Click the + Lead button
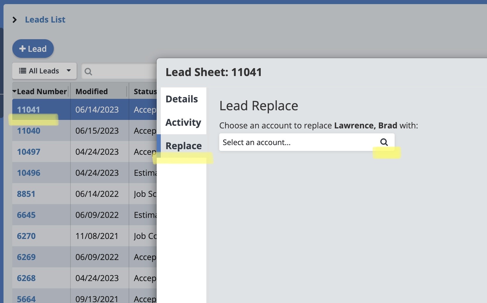The width and height of the screenshot is (487, 303). tap(33, 49)
